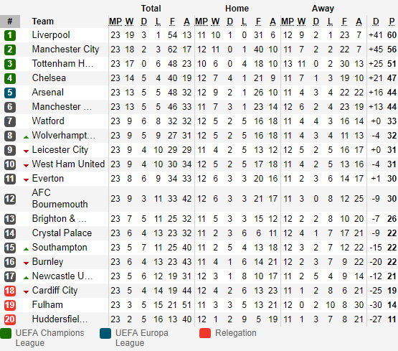Open the Manchester City team link
This screenshot has width=398, height=351.
pyautogui.click(x=65, y=50)
